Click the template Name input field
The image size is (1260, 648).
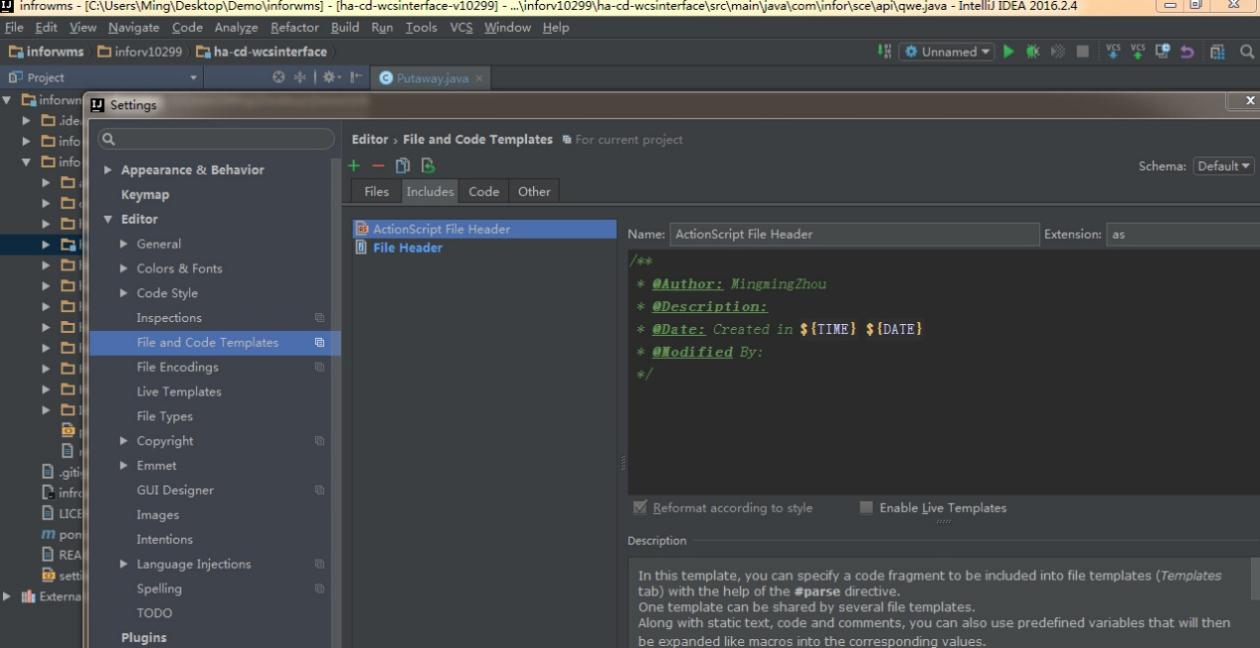(x=854, y=235)
